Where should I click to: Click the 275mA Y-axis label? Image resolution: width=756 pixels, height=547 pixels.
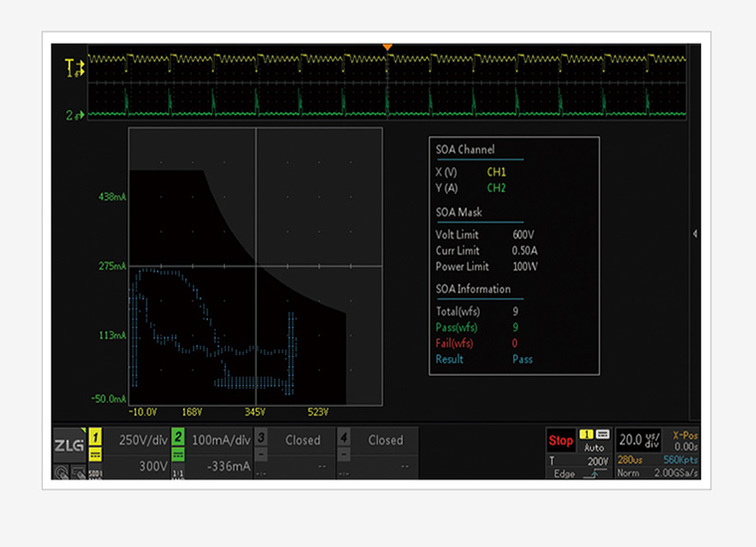point(112,266)
